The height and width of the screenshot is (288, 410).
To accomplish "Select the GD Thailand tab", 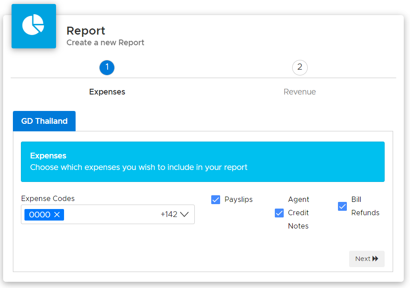I will (44, 121).
